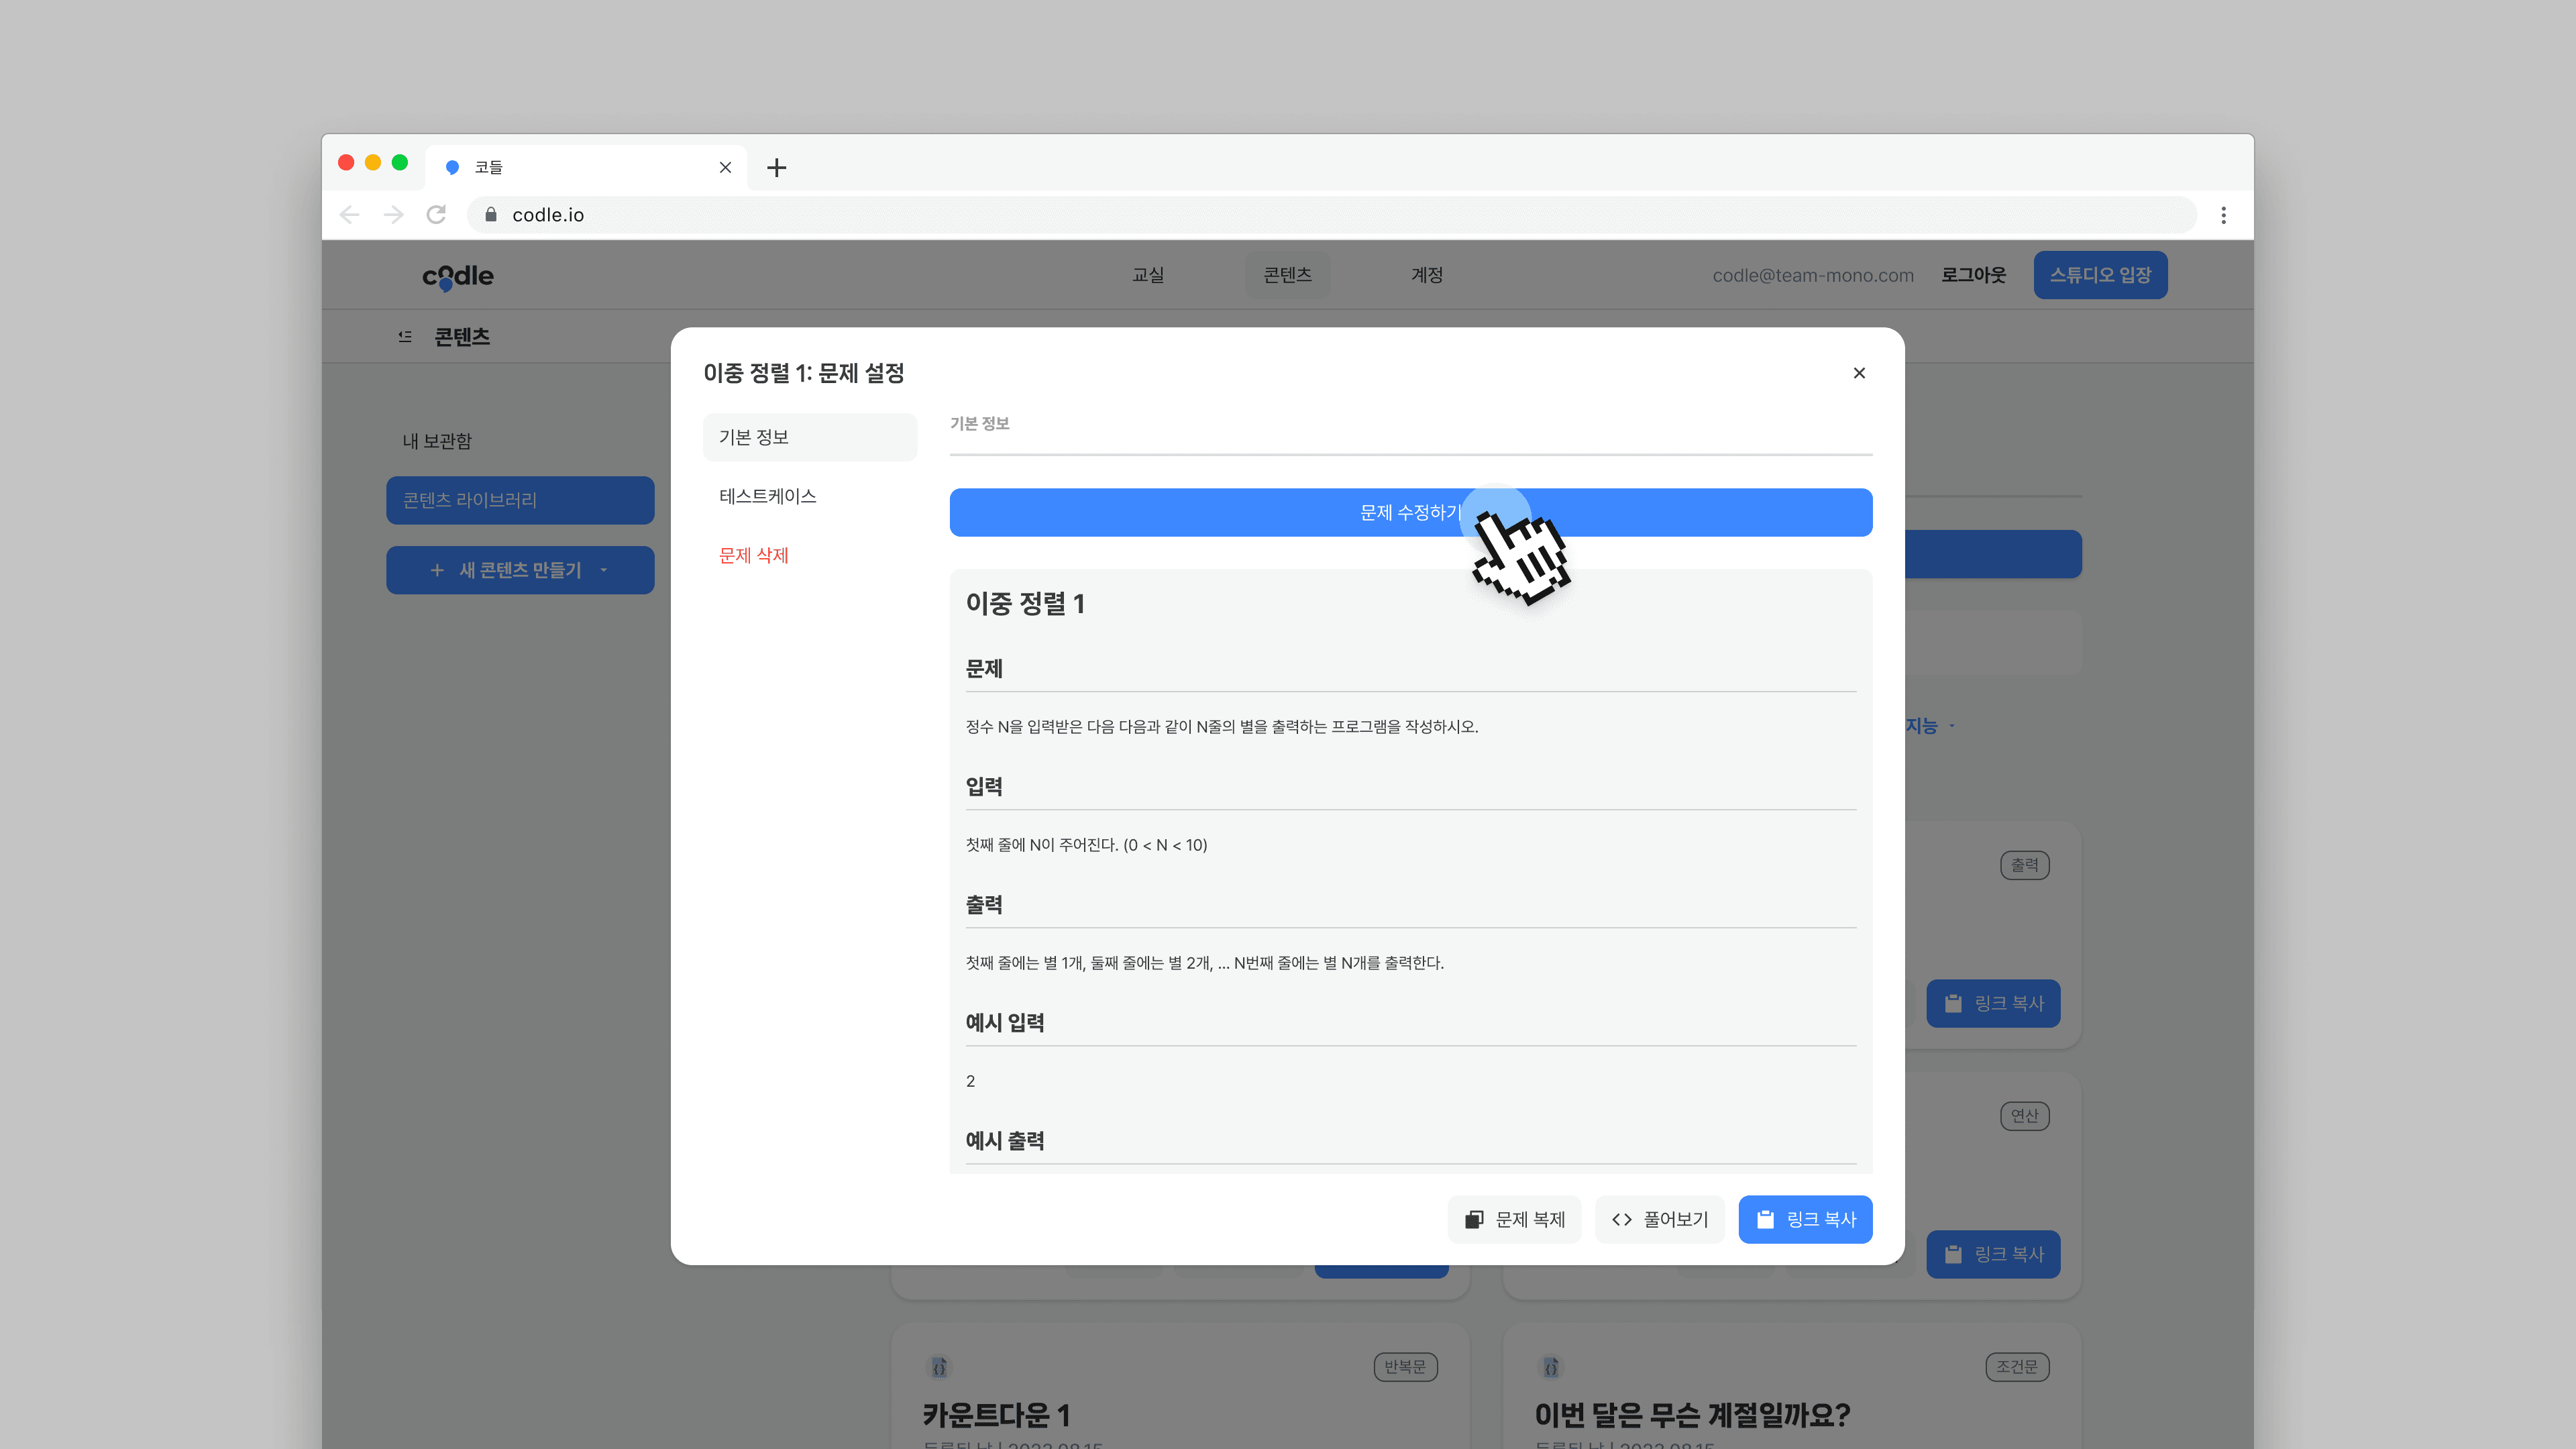Open the browser three-dot menu

[x=2223, y=215]
